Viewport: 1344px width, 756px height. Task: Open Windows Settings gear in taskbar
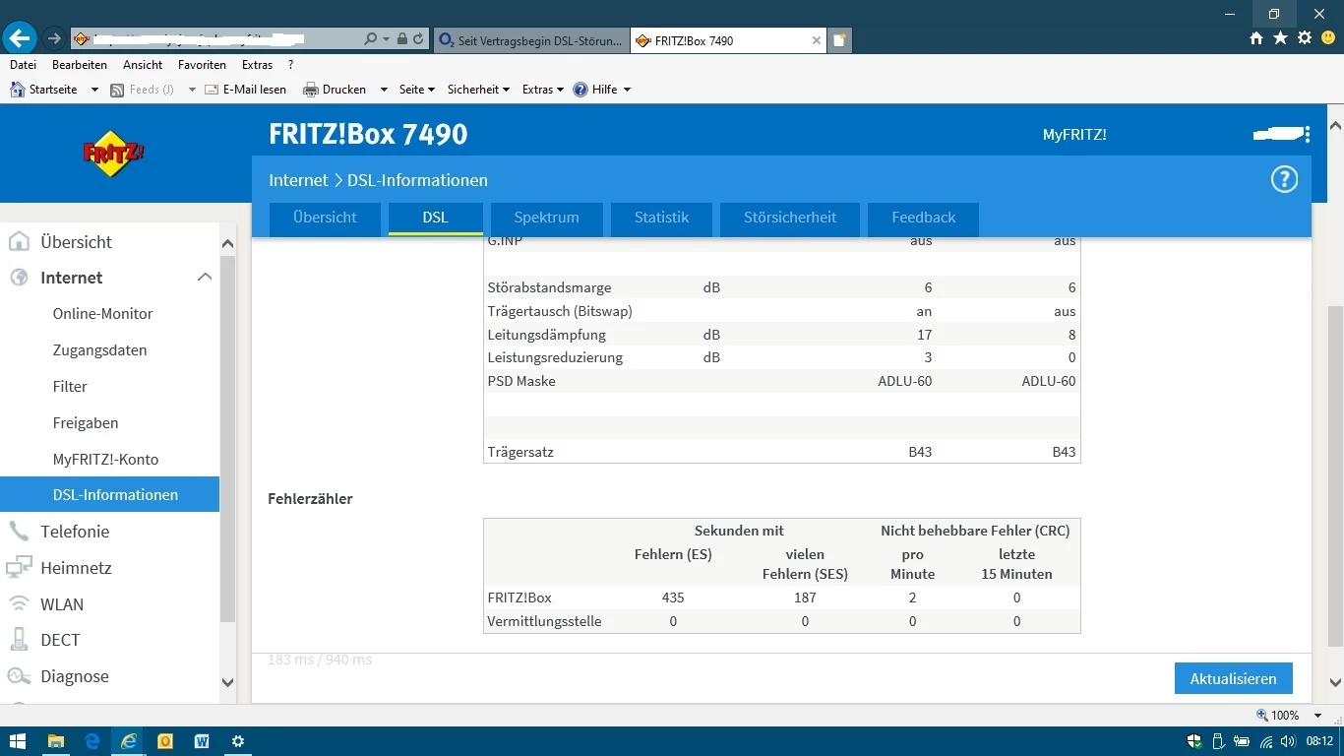tap(237, 741)
